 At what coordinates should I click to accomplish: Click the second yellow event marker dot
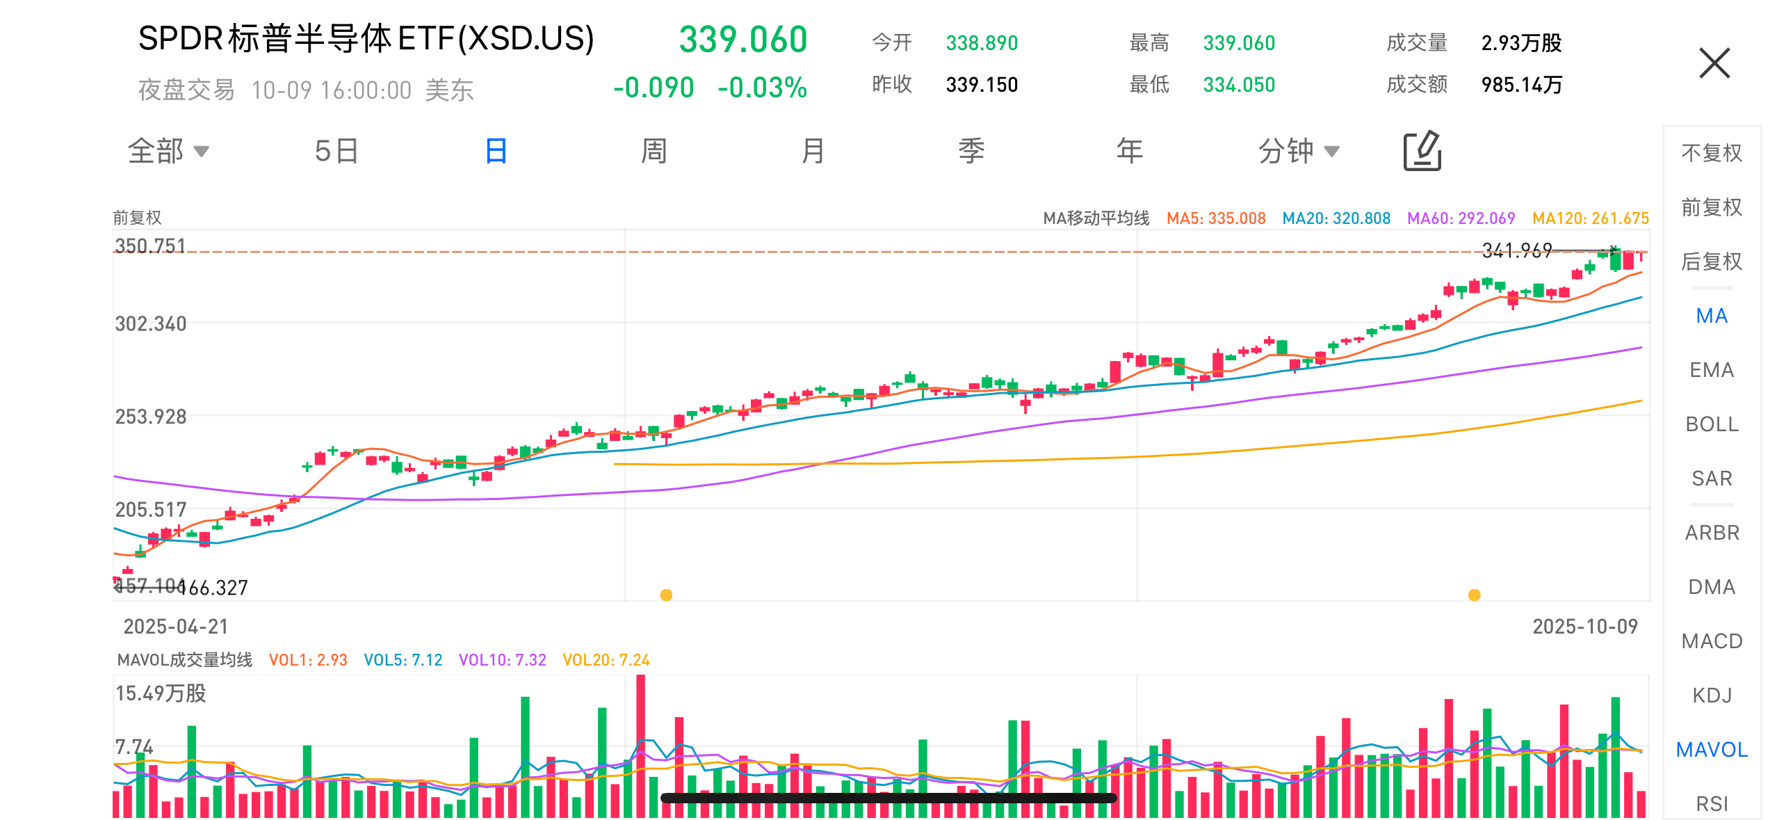[1474, 595]
